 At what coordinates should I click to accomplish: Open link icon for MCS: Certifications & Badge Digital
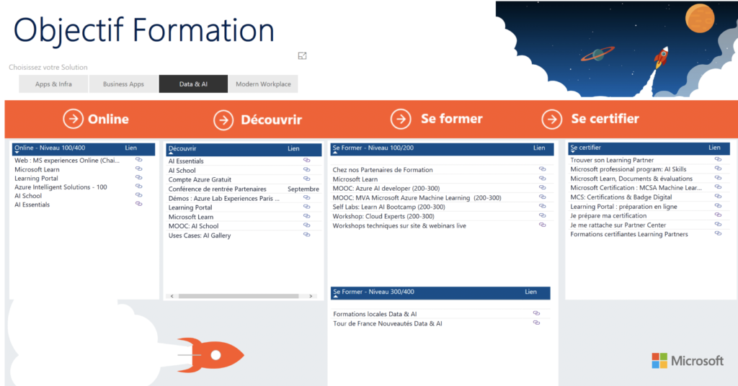[718, 197]
